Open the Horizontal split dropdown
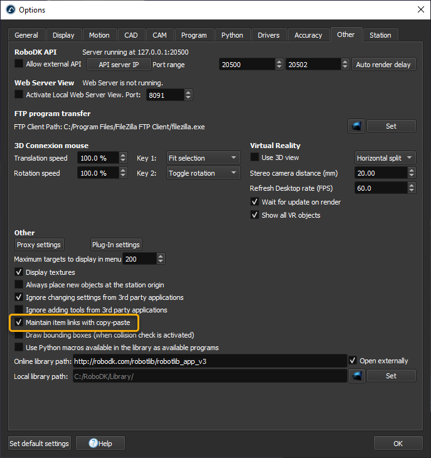The height and width of the screenshot is (458, 431). tap(385, 158)
